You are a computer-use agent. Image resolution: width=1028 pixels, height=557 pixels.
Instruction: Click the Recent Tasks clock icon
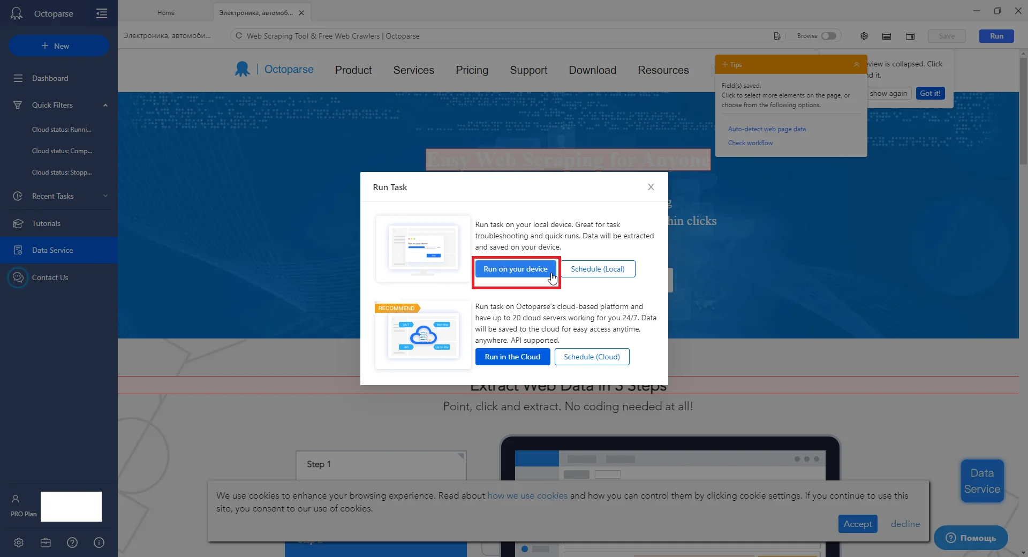click(x=18, y=196)
